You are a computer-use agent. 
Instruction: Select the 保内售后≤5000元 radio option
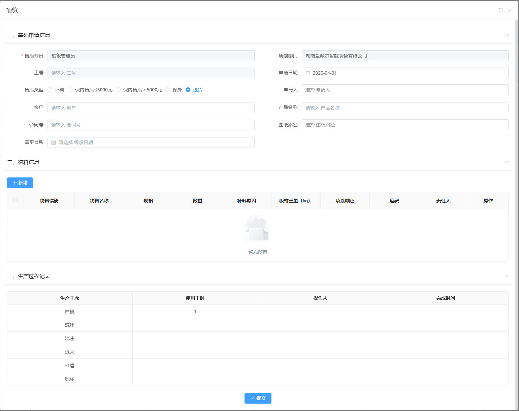pos(70,90)
